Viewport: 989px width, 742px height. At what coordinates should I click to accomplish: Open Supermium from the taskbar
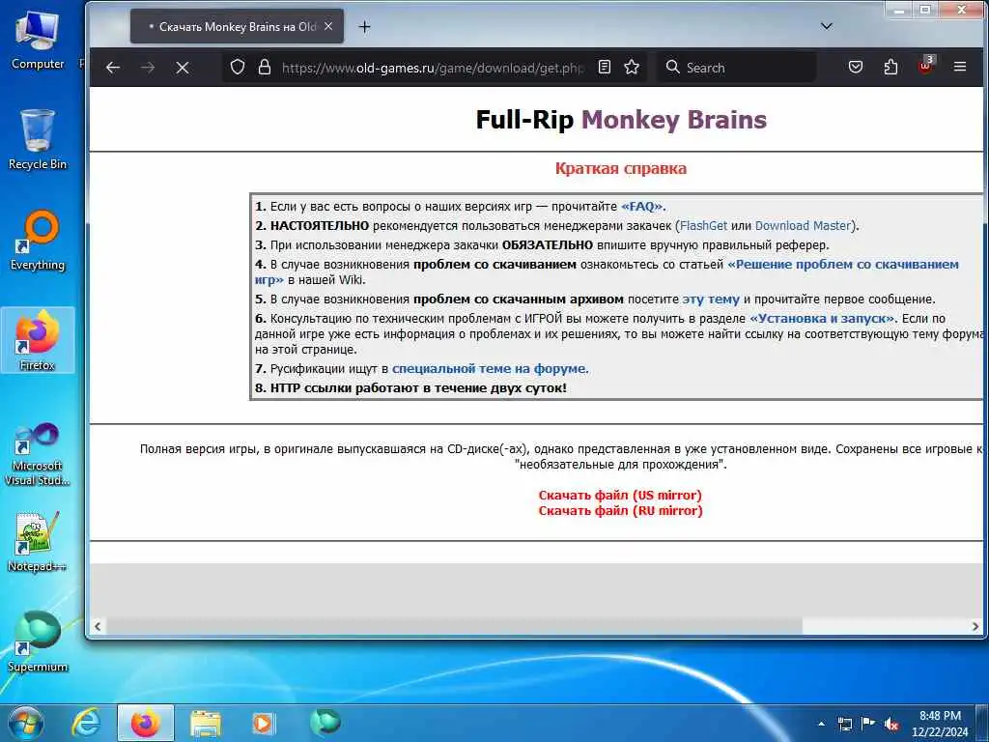click(325, 722)
